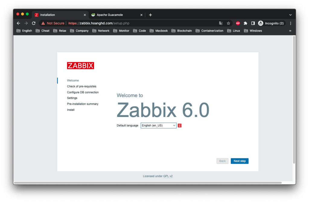Click the vertical page scrollbar

(x=294, y=99)
